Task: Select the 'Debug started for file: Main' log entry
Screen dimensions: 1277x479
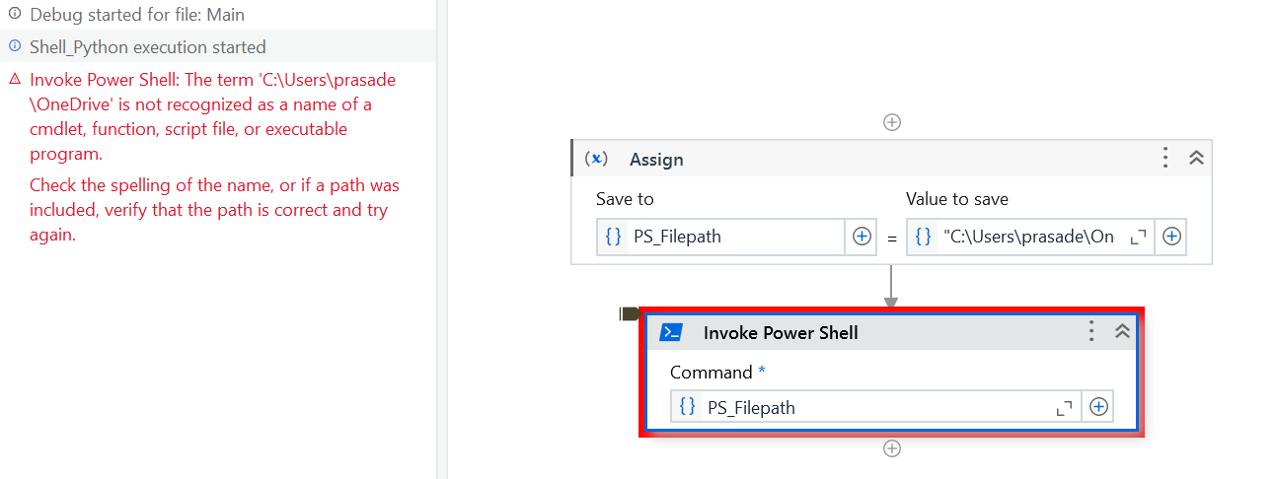Action: pyautogui.click(x=137, y=15)
